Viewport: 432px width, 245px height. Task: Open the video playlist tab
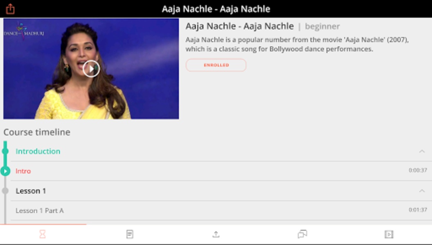click(x=389, y=234)
